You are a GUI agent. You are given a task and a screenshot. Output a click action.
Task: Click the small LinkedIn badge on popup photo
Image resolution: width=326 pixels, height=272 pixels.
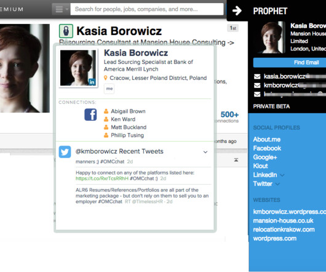coord(92,82)
